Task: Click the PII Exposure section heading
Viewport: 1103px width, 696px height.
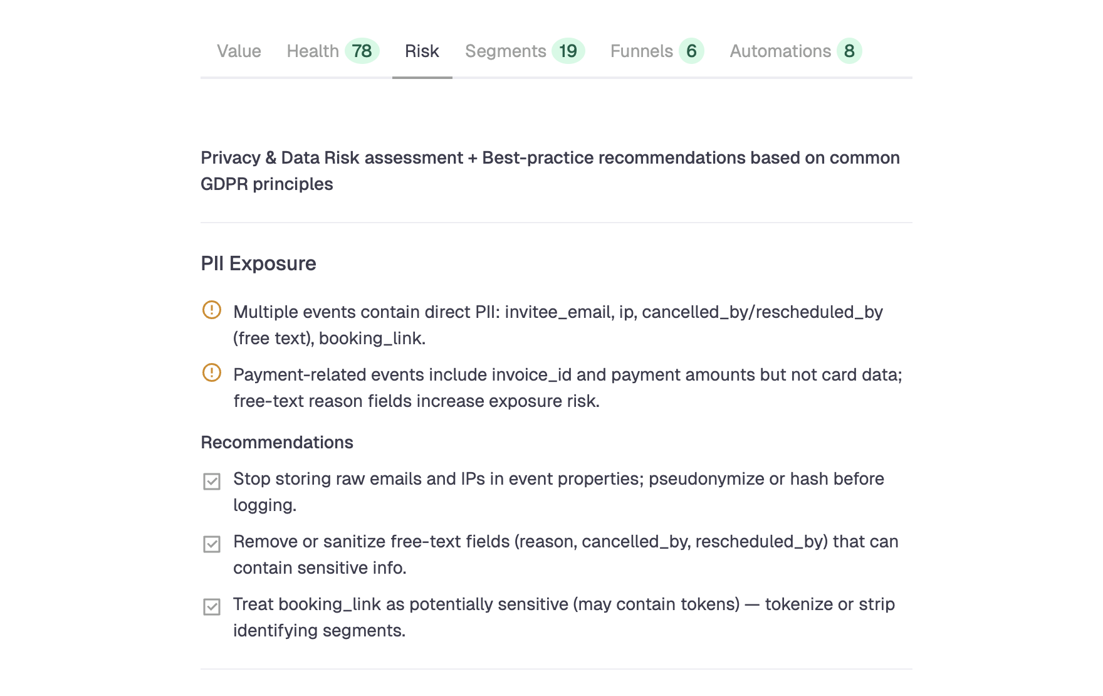Action: (258, 263)
